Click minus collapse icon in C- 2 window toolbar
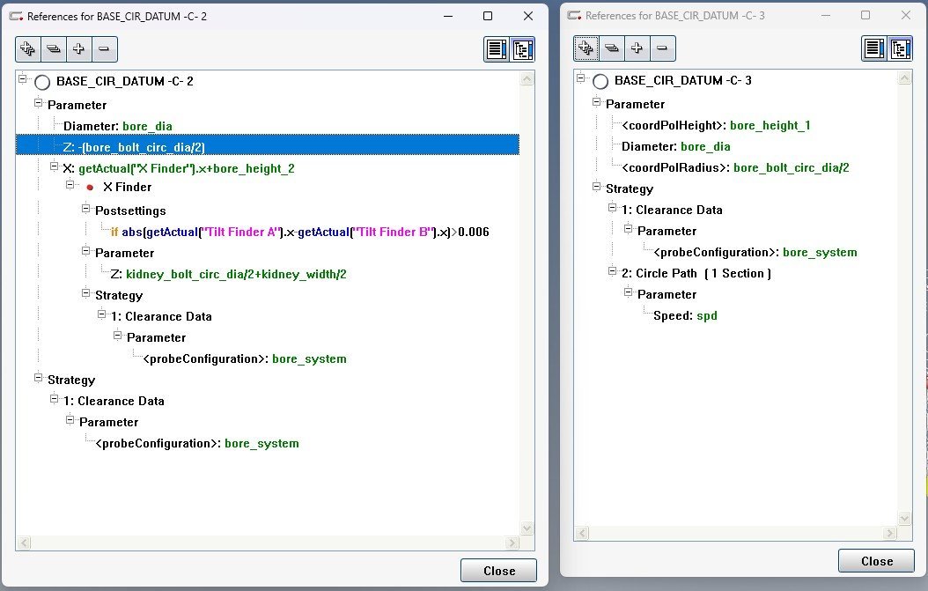 coord(104,49)
